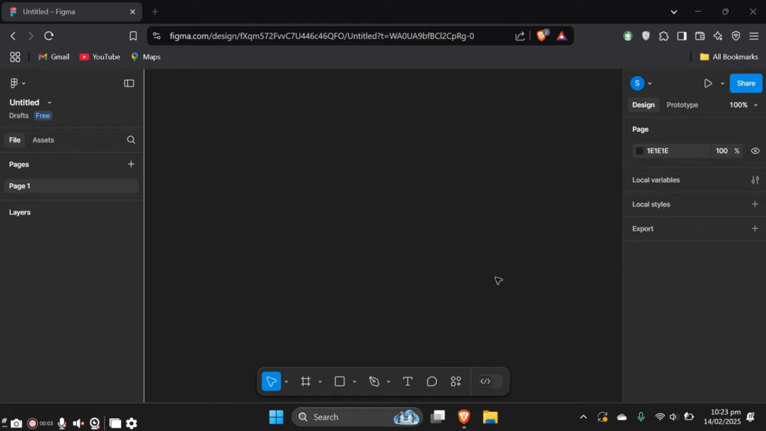The width and height of the screenshot is (766, 431).
Task: Open the Assets tab
Action: 43,140
